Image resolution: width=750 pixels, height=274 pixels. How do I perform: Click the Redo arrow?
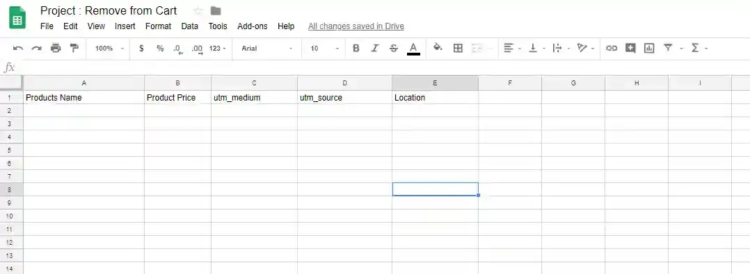pyautogui.click(x=36, y=48)
